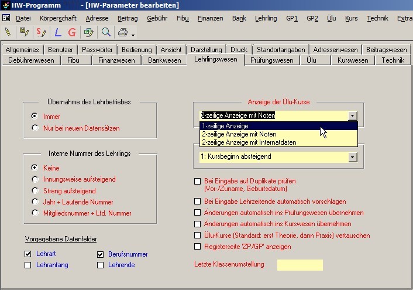413x290 pixels.
Task: Click the pencil edit icon in toolbar
Action: (8, 32)
